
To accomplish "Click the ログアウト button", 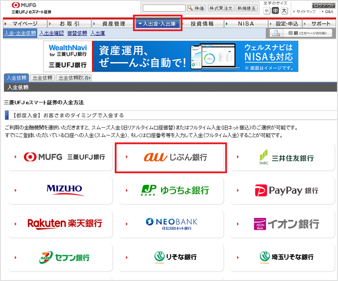I will click(324, 5).
